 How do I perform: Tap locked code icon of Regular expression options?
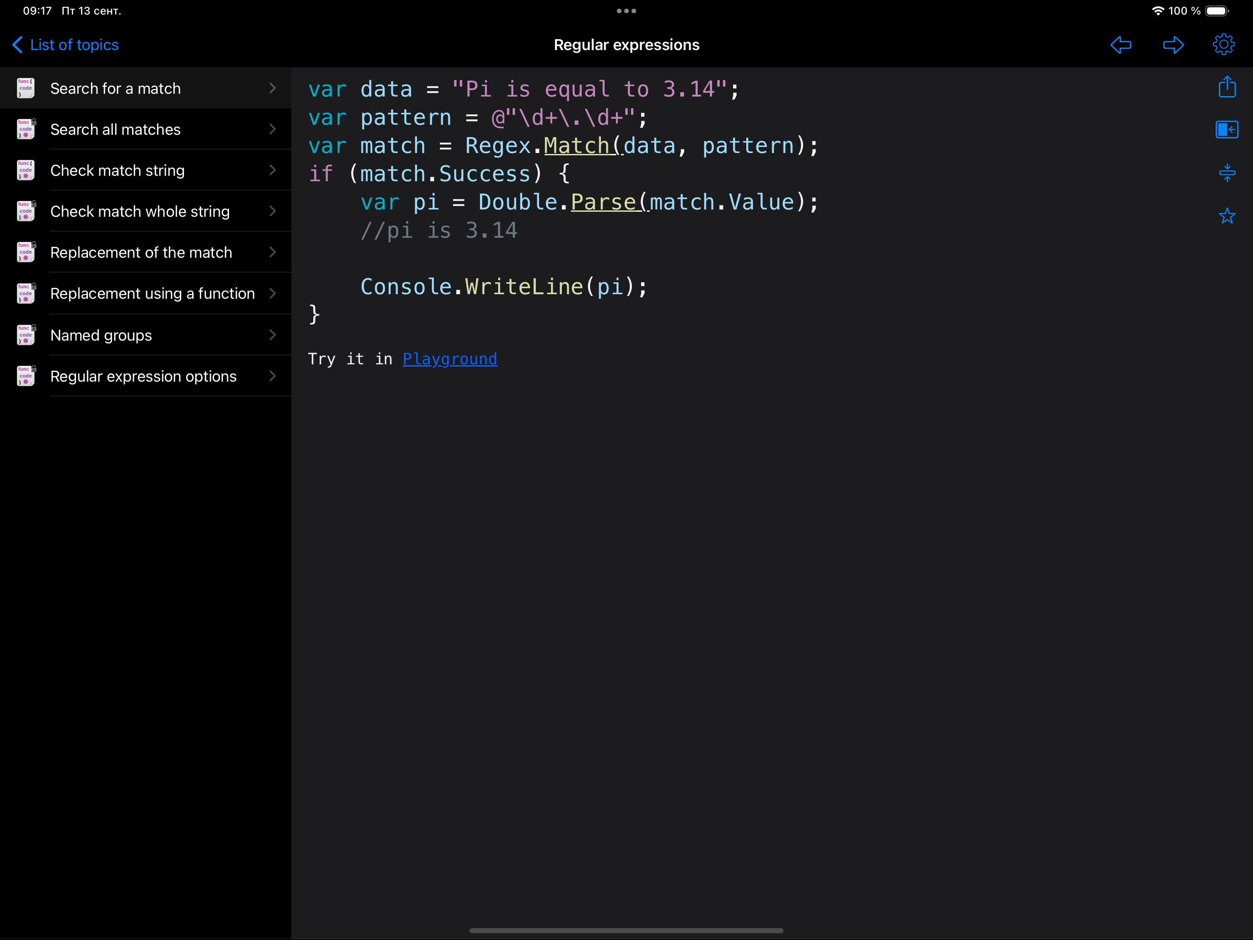pos(25,376)
